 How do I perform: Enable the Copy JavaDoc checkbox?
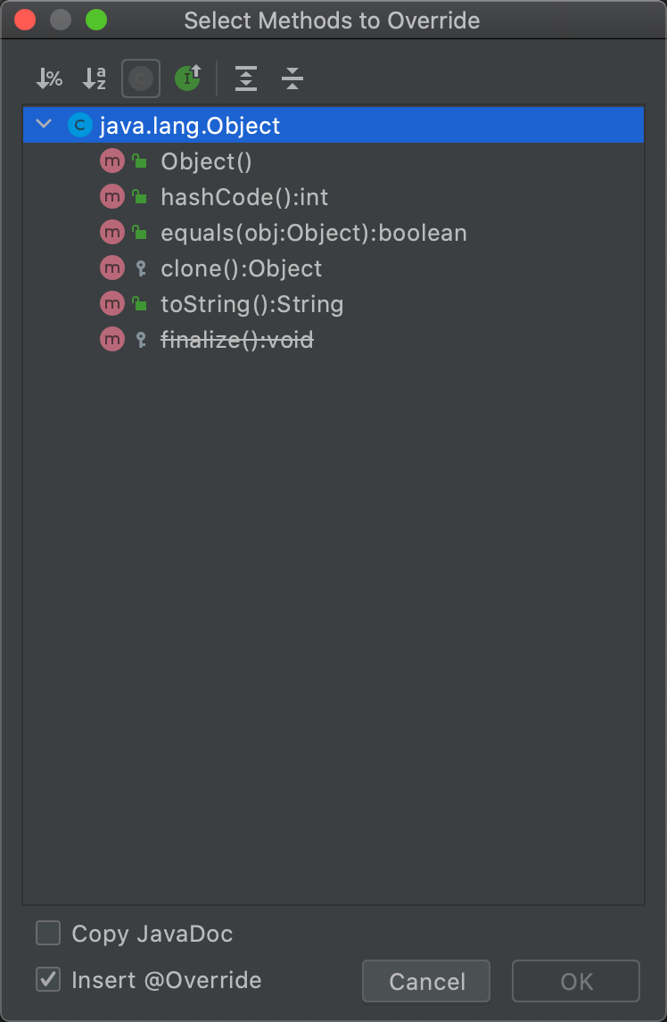pyautogui.click(x=48, y=934)
